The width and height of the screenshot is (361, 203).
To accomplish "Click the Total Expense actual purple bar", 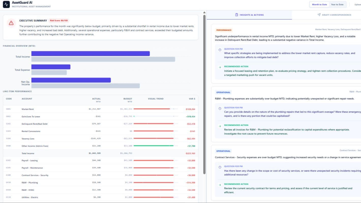I will tap(51, 67).
